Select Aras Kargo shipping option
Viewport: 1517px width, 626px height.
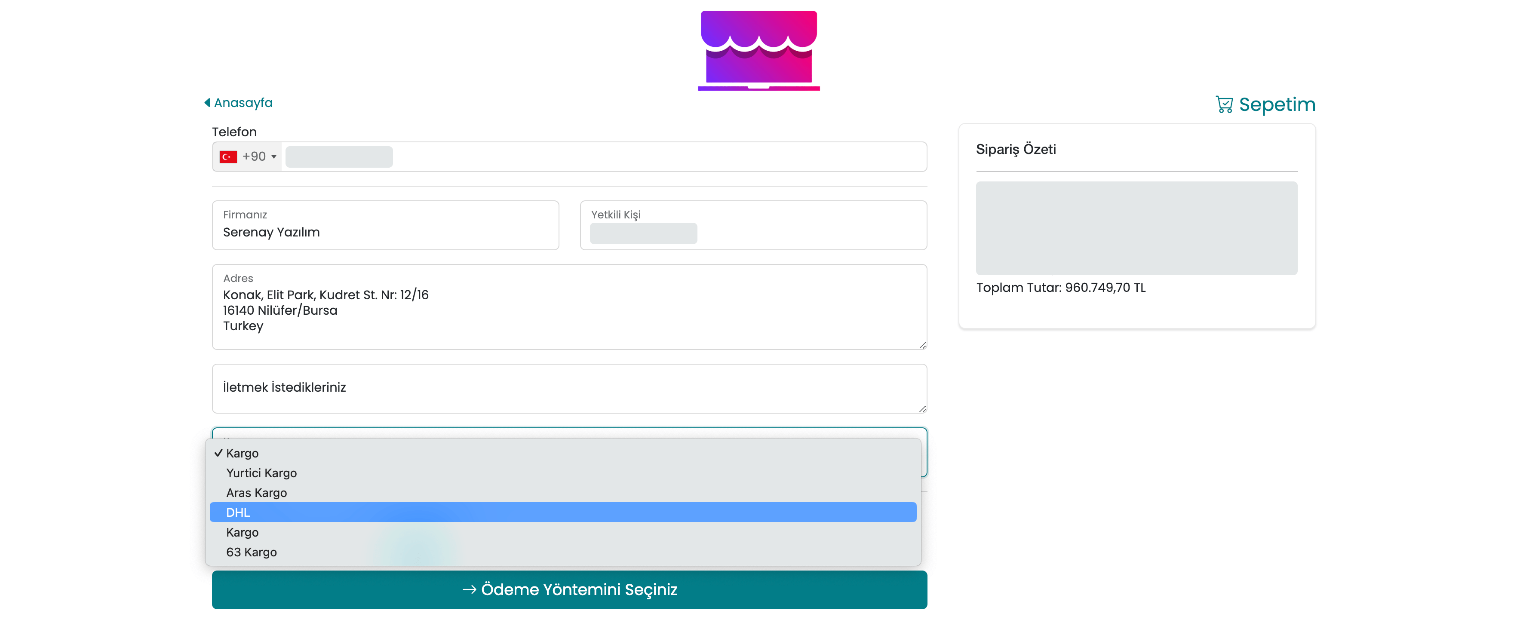(256, 492)
